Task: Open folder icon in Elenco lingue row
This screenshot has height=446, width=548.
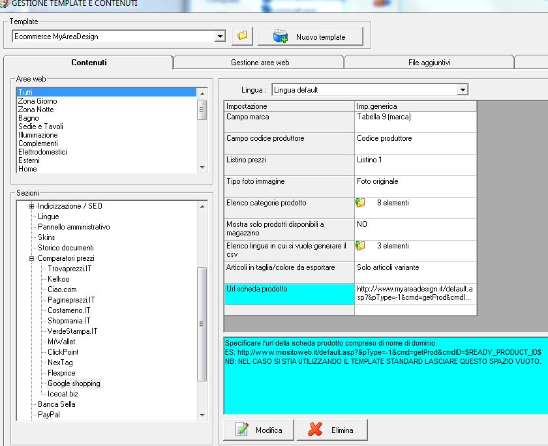Action: [360, 246]
